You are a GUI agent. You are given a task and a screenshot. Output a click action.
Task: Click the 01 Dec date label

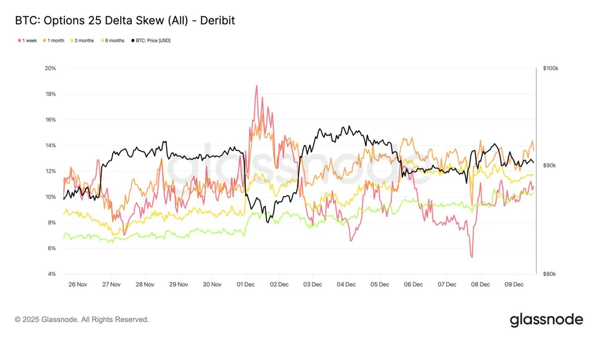tap(245, 285)
